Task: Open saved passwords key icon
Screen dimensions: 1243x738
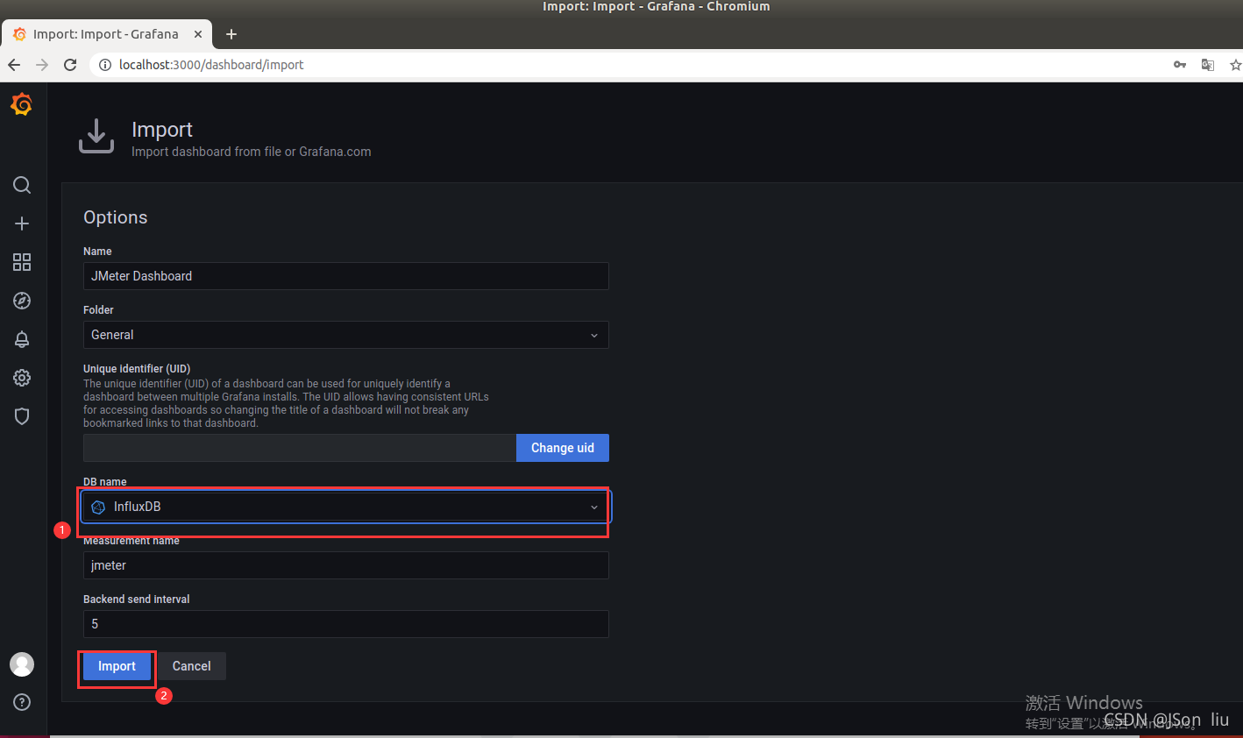Action: [x=1180, y=65]
